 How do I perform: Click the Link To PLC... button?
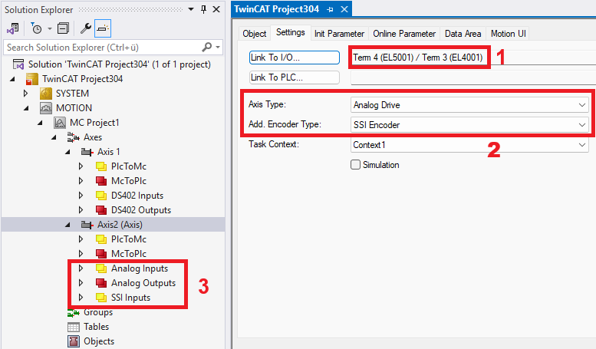pos(295,77)
